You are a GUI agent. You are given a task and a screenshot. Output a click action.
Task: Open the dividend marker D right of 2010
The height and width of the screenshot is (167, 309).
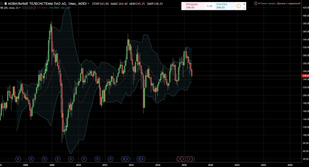coord(84,159)
